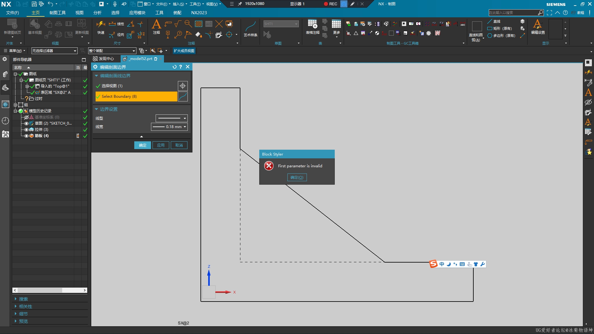Click the orange X intersection symbol icon

click(x=219, y=24)
